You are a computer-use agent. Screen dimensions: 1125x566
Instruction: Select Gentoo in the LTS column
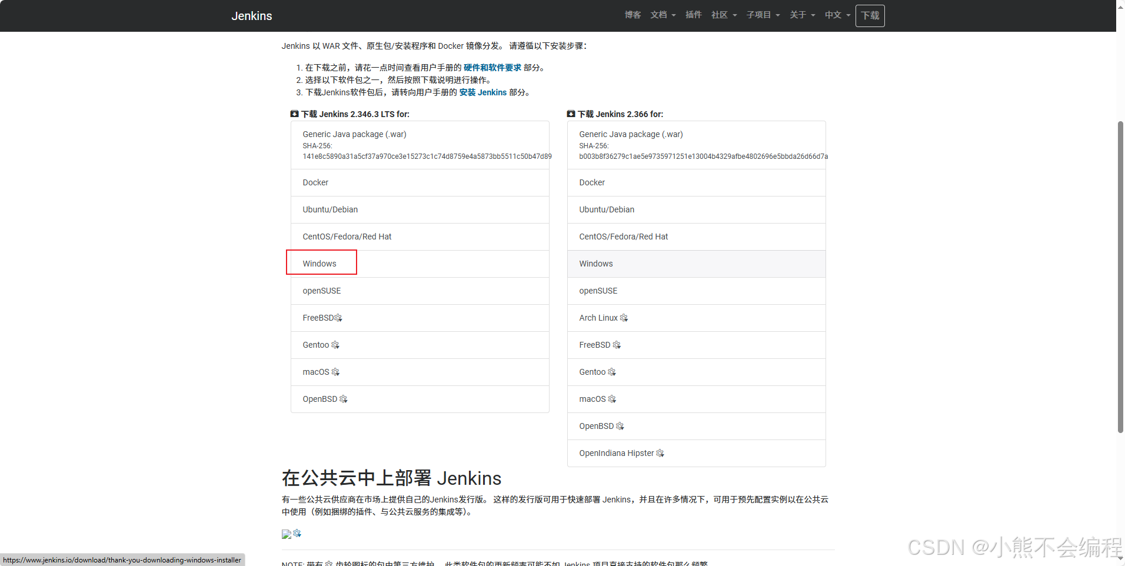420,345
